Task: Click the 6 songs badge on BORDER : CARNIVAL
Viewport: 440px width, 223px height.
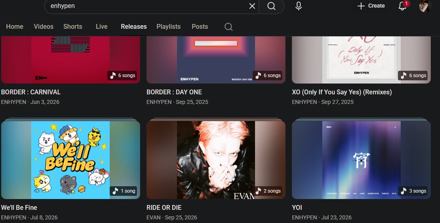Action: (x=122, y=76)
